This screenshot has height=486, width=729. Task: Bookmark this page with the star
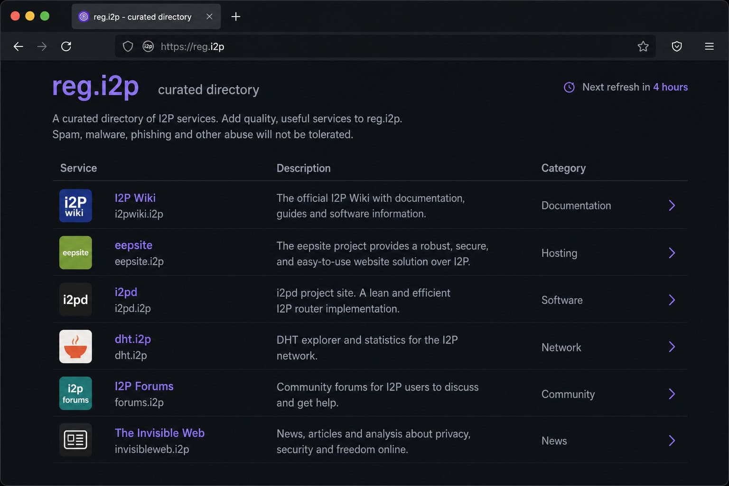point(643,47)
